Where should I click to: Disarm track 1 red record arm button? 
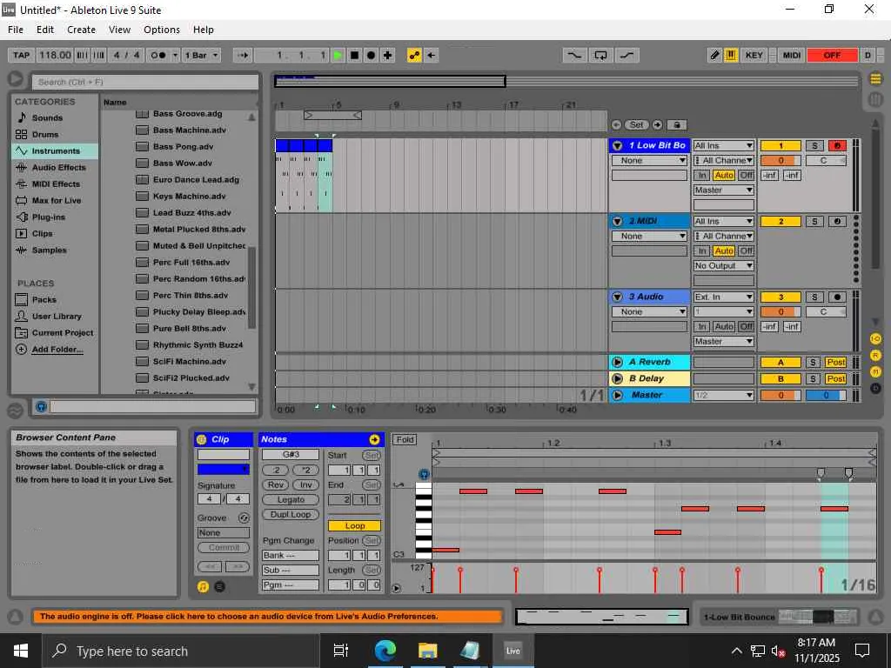[x=836, y=145]
